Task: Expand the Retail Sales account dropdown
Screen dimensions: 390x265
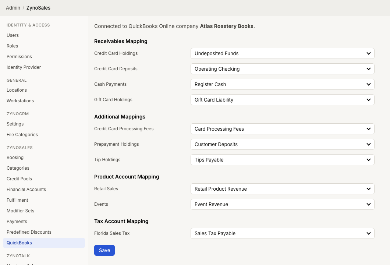Action: (x=282, y=189)
